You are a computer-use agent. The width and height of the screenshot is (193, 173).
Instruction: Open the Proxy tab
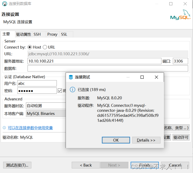tap(52, 34)
